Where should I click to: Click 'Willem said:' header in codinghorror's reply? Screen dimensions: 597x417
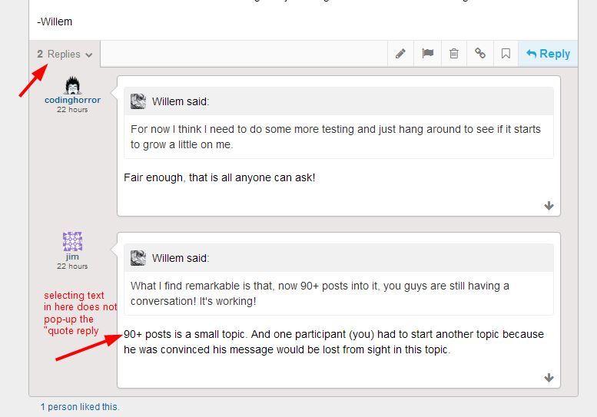181,101
